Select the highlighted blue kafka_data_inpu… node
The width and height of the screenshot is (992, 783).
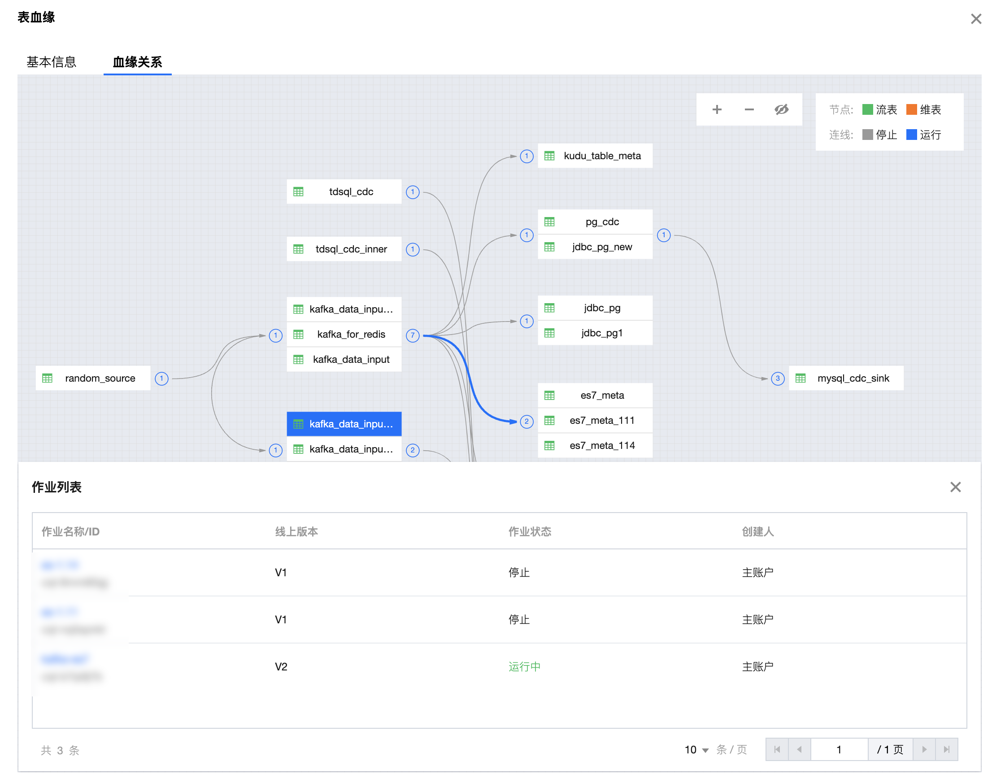(x=344, y=424)
